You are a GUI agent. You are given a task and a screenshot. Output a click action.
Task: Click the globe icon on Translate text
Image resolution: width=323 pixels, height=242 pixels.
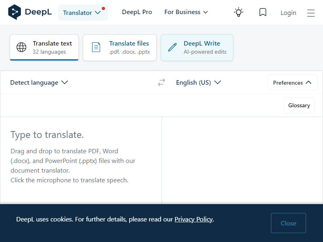[x=21, y=47]
